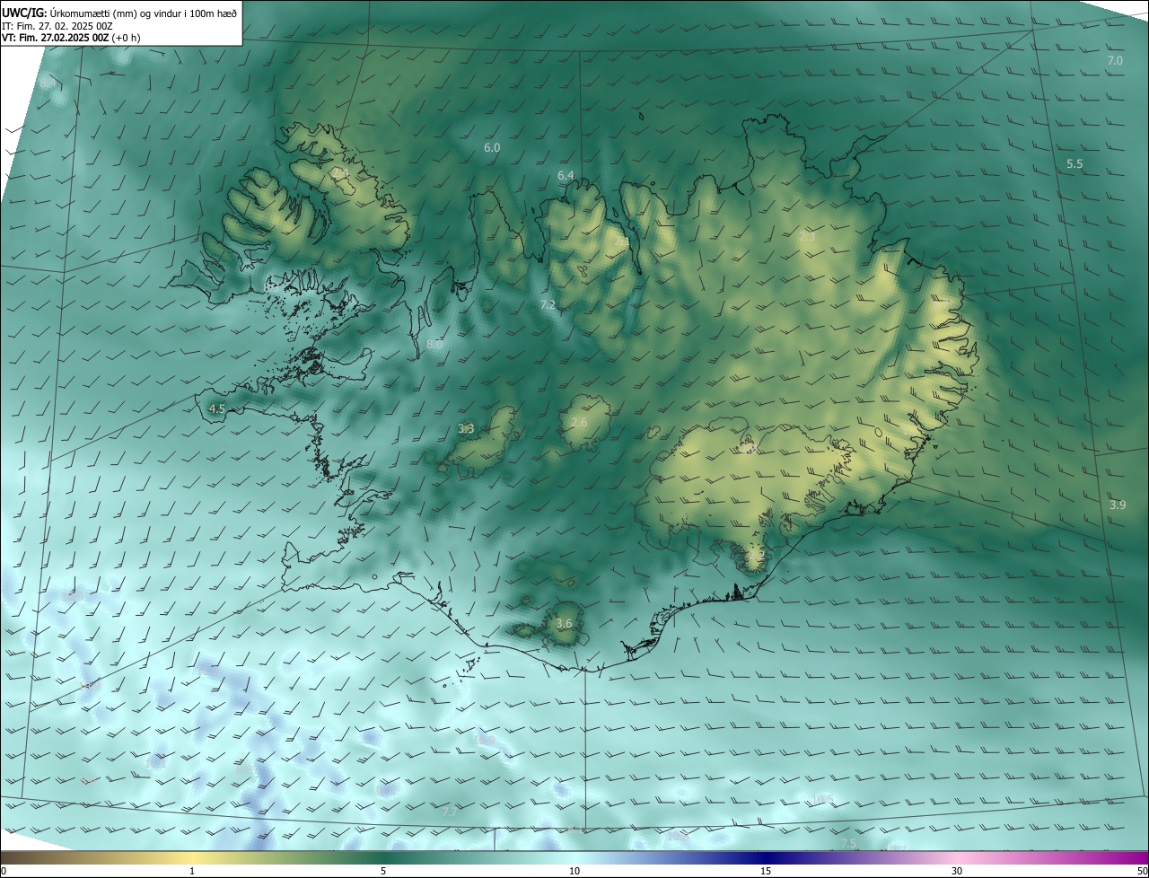This screenshot has width=1149, height=878.
Task: Click the 0 tick on the colorbar
Action: (4, 871)
